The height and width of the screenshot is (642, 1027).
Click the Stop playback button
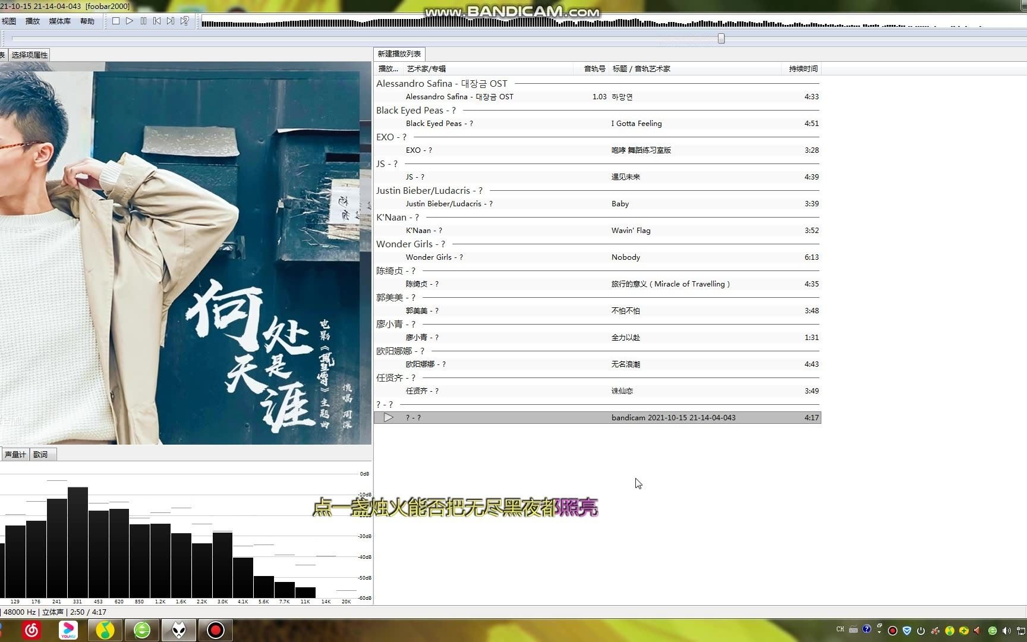[x=116, y=21]
